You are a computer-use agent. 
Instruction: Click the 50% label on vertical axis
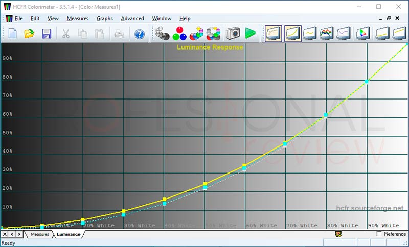[x=7, y=133]
